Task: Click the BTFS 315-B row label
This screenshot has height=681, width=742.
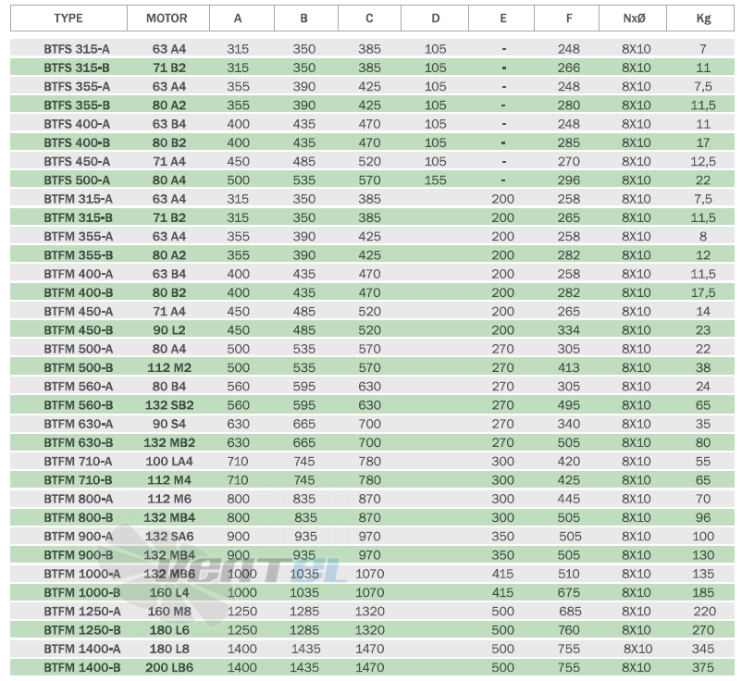Action: click(x=77, y=68)
